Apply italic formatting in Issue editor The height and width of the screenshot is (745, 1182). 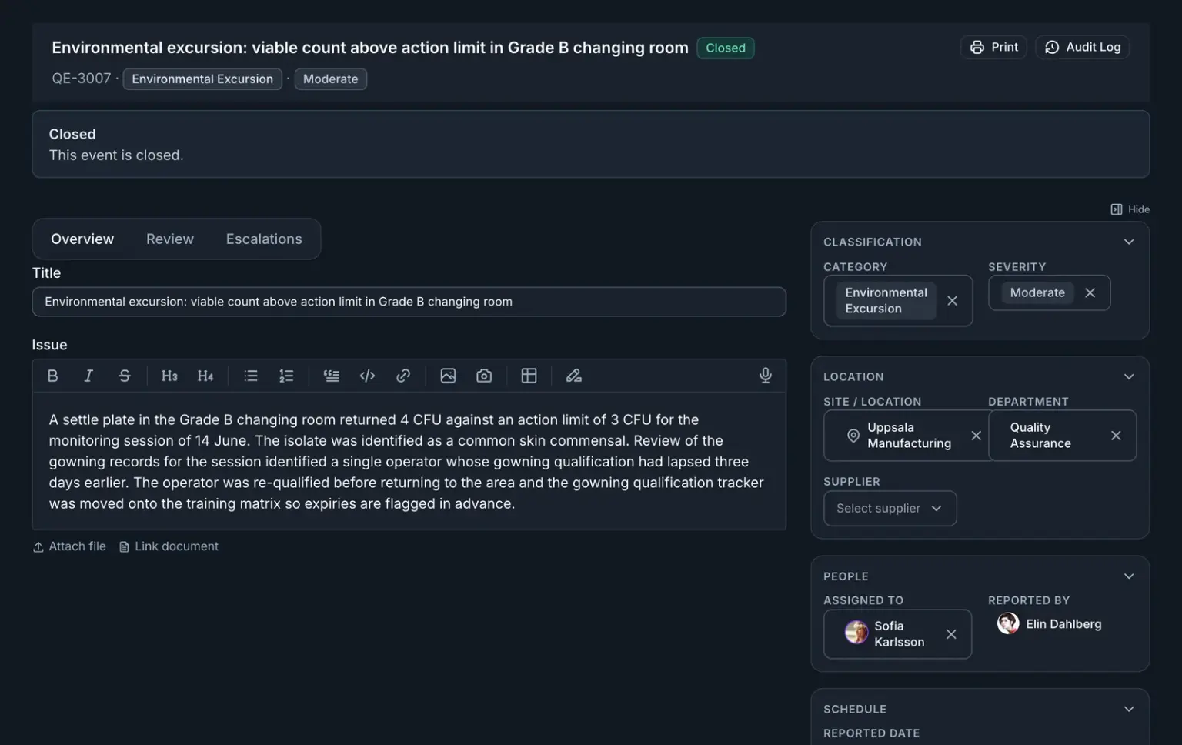[88, 376]
